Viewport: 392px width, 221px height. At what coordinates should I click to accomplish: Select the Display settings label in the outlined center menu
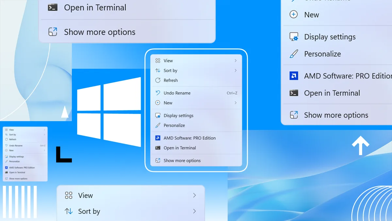(178, 116)
